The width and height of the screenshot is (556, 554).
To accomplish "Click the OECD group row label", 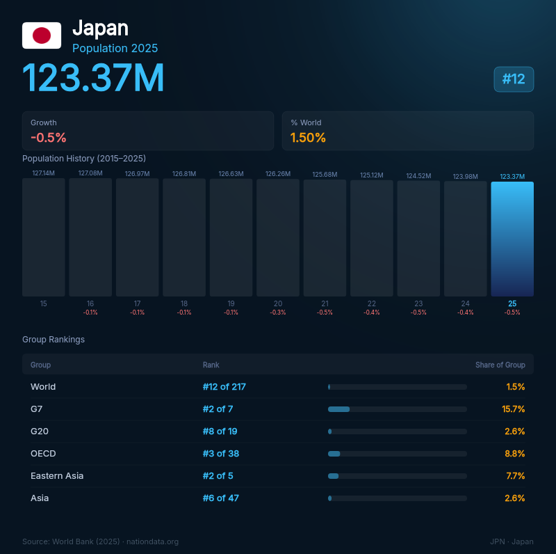I will pos(43,454).
